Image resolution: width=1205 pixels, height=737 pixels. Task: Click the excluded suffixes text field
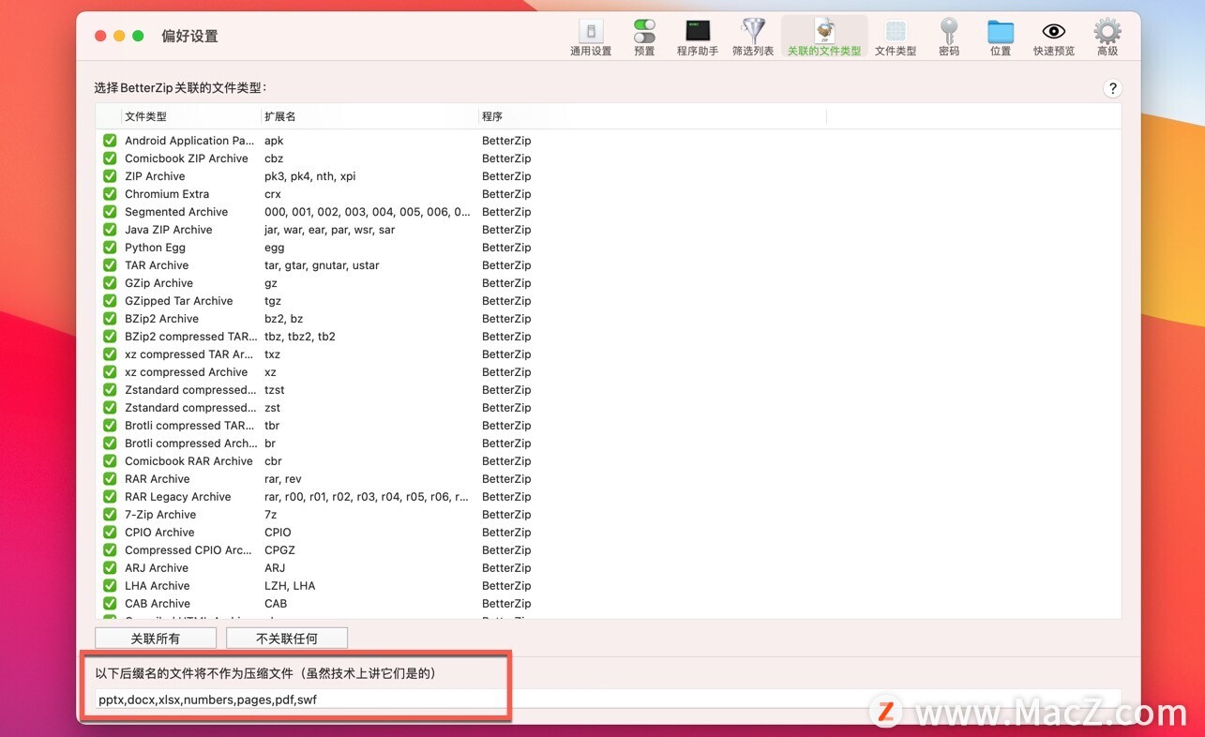click(x=608, y=699)
